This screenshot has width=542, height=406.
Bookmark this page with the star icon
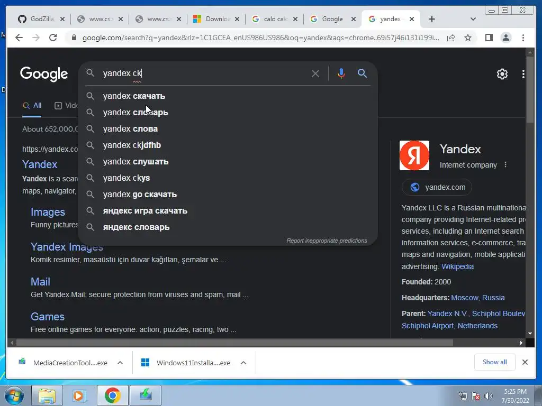point(468,38)
